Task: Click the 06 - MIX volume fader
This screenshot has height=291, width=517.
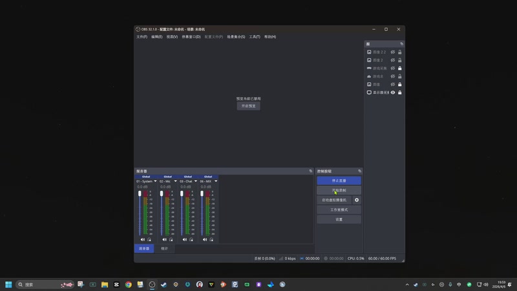Action: tap(202, 193)
